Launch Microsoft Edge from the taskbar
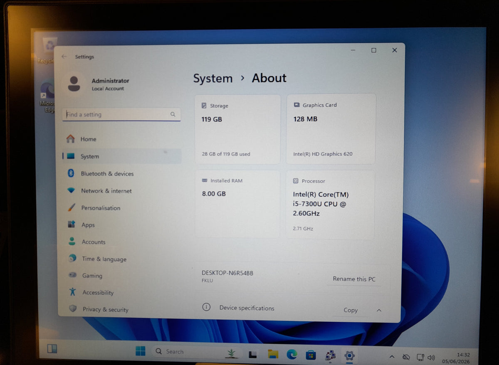Screen dimensions: 499x365 [292, 354]
